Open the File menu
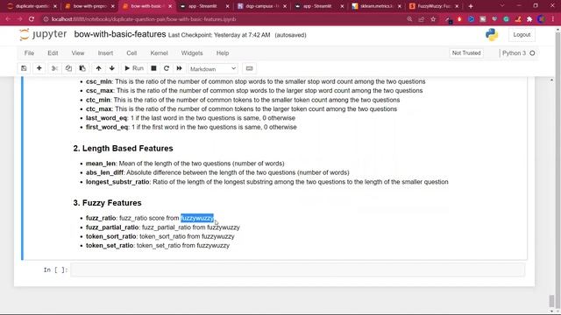Screen dimensions: 561x315 29,52
